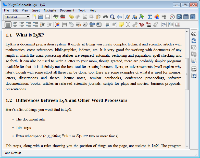Open paragraph settings pilcrow icon
The image size is (200, 158).
pos(171,25)
